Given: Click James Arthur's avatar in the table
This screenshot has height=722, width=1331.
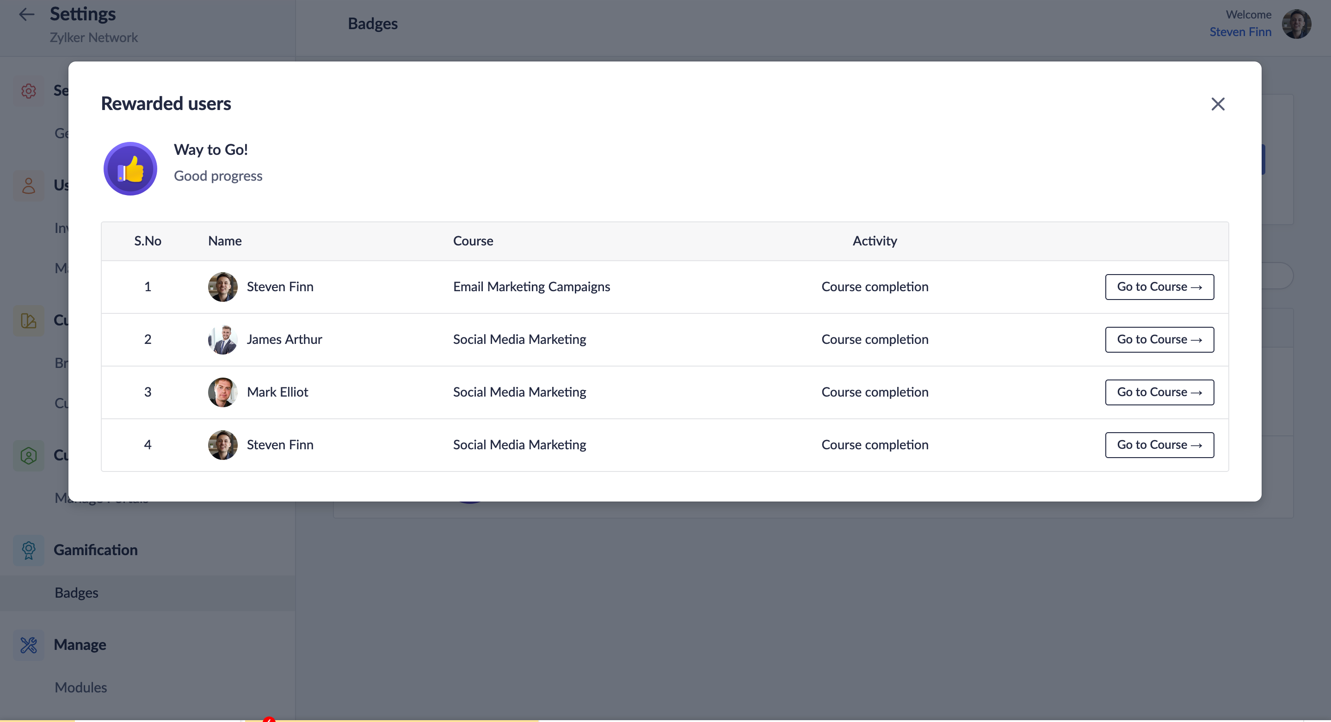Looking at the screenshot, I should tap(223, 339).
